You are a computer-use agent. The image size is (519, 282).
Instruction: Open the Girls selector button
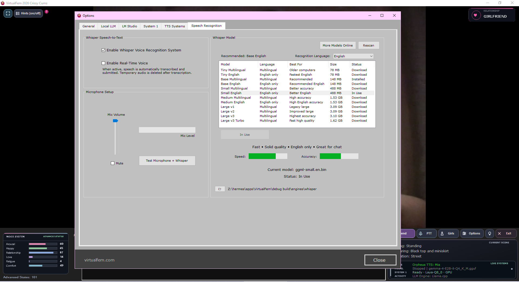(x=448, y=233)
